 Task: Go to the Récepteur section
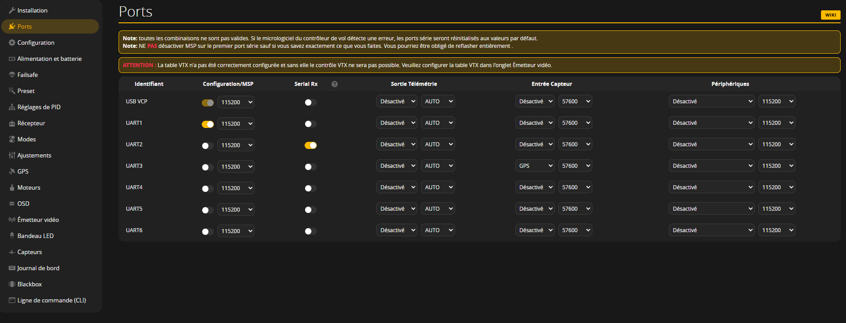tap(31, 123)
